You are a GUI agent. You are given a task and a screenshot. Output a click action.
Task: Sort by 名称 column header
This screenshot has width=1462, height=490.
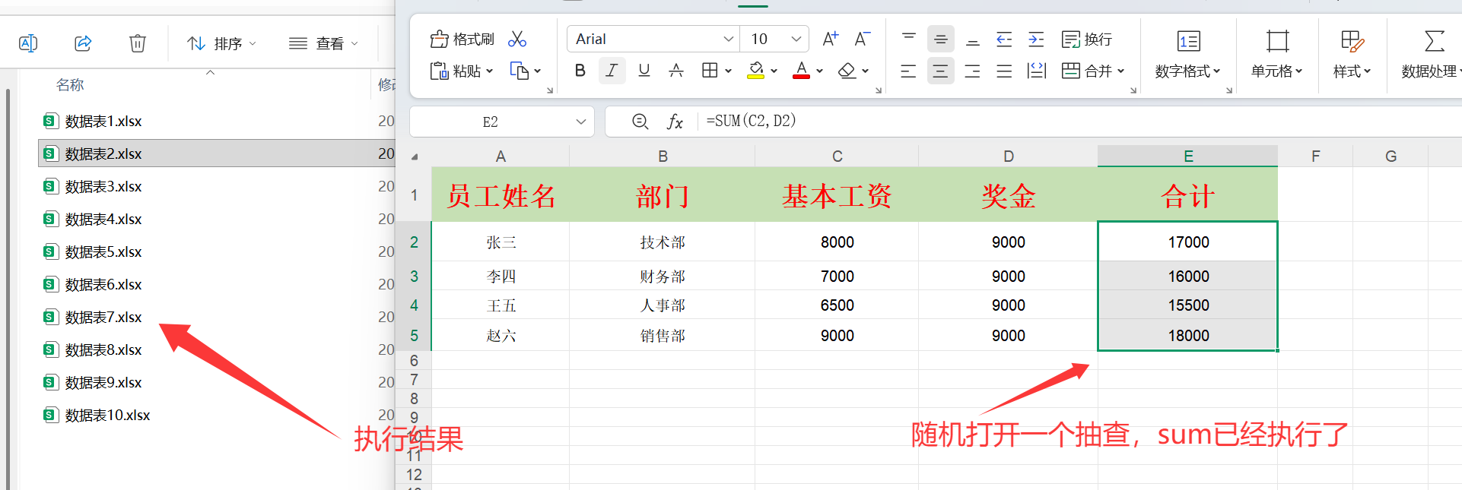[70, 85]
